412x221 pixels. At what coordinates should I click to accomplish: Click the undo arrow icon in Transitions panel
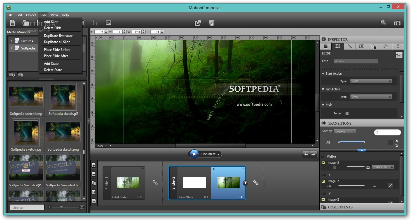click(x=397, y=146)
